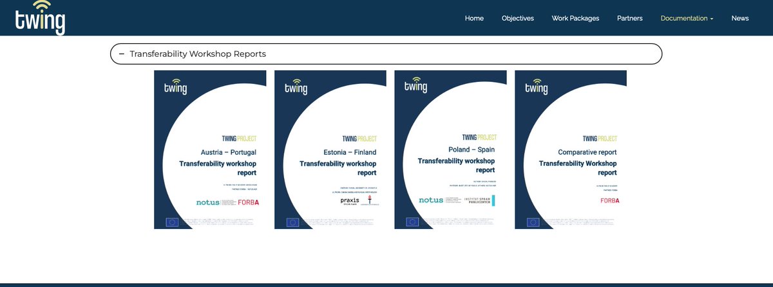The height and width of the screenshot is (287, 773).
Task: Click the 'Austria – Portugal' title text
Action: pyautogui.click(x=229, y=153)
